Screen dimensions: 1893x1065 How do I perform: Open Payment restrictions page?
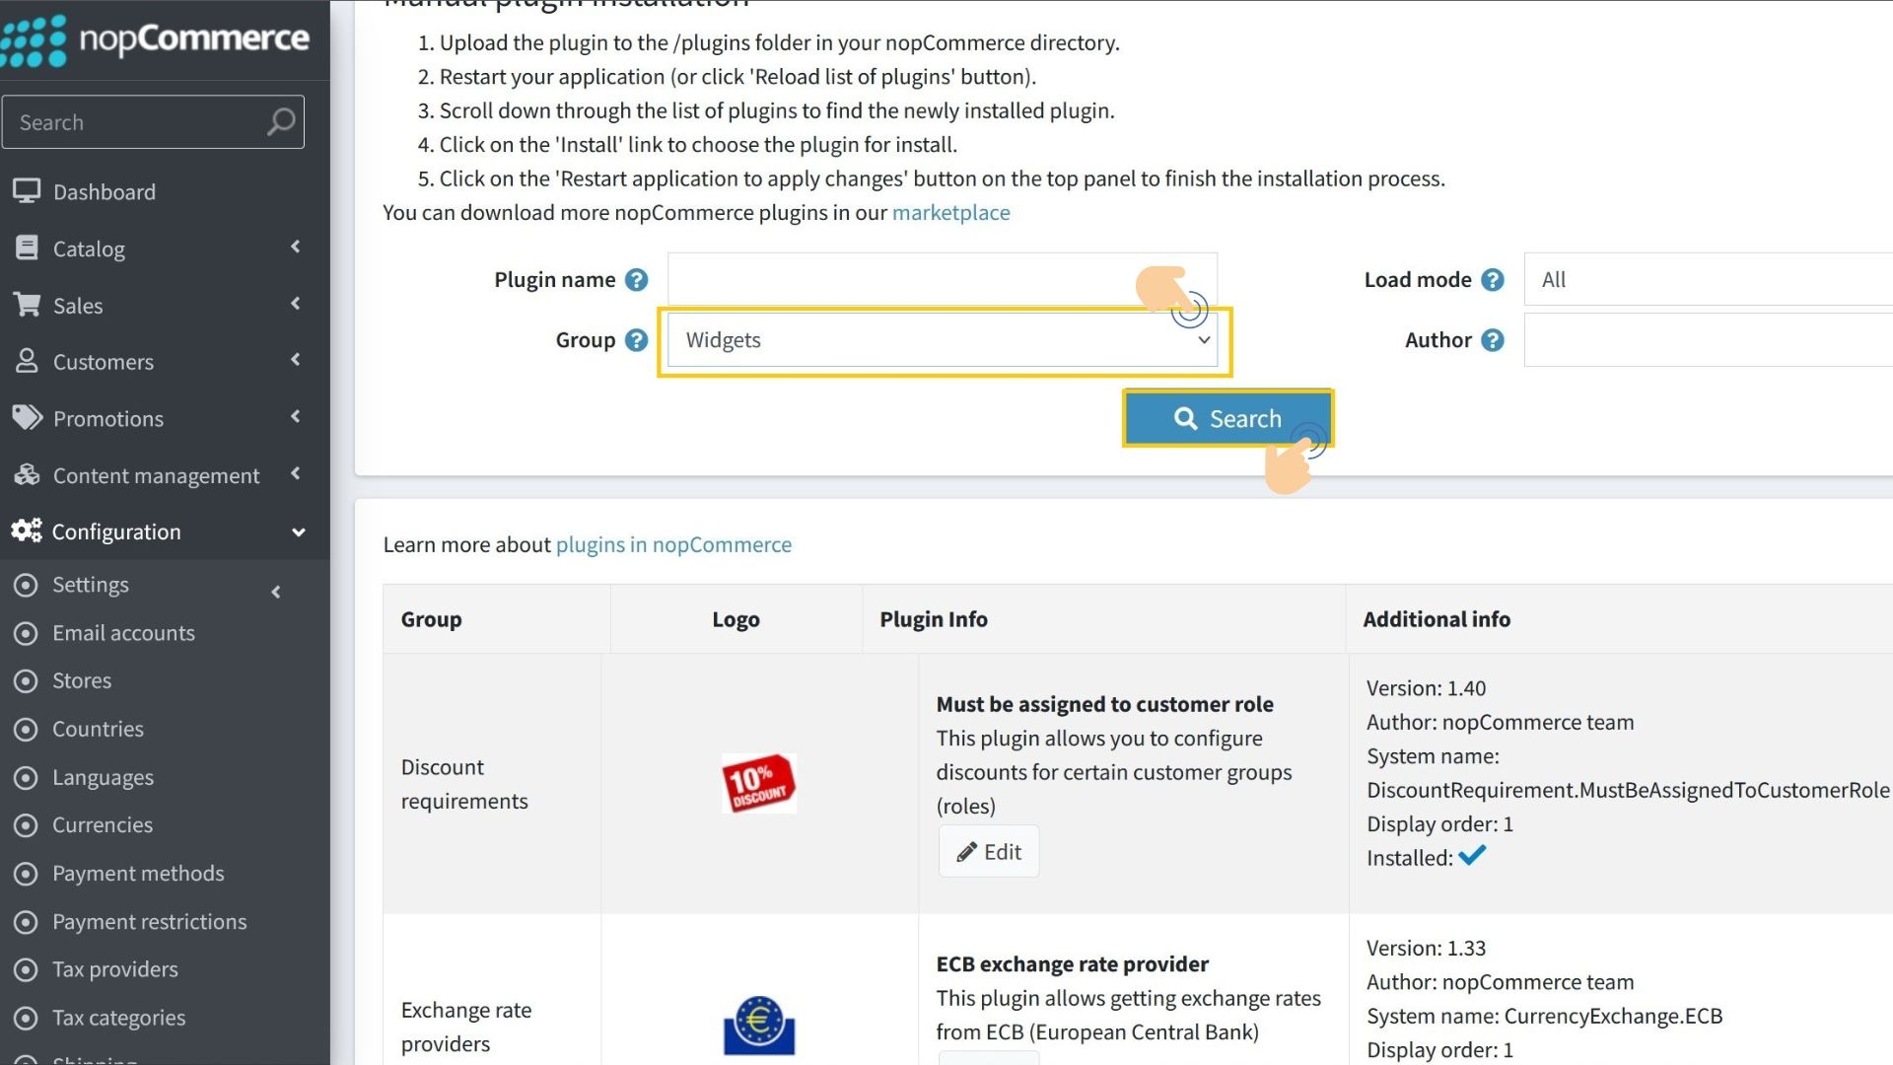149,921
